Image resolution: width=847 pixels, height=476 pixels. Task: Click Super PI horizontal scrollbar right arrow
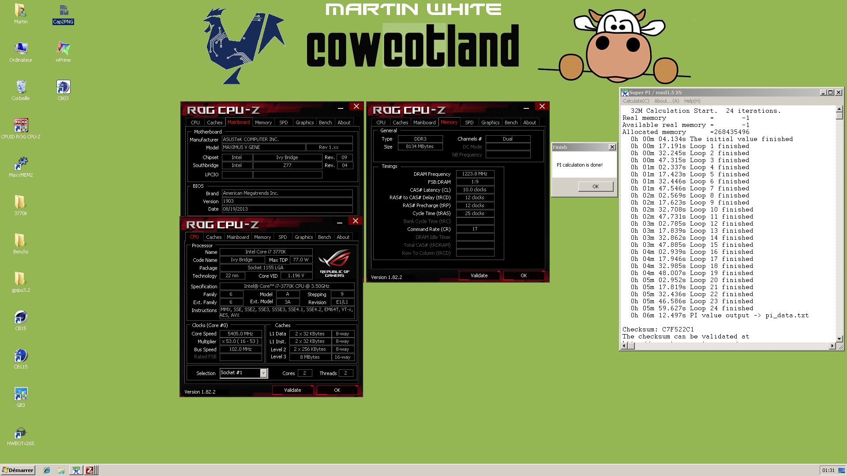tap(832, 346)
